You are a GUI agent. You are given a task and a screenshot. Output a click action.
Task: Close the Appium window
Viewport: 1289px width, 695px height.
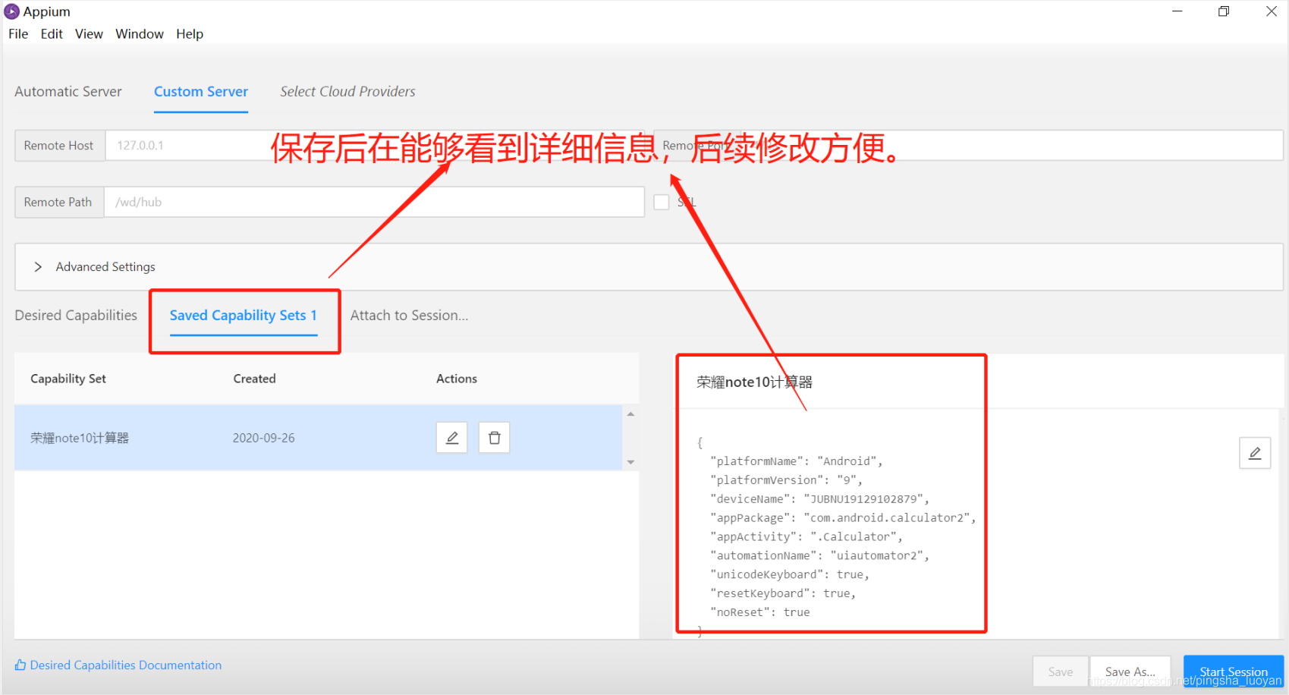(x=1272, y=11)
